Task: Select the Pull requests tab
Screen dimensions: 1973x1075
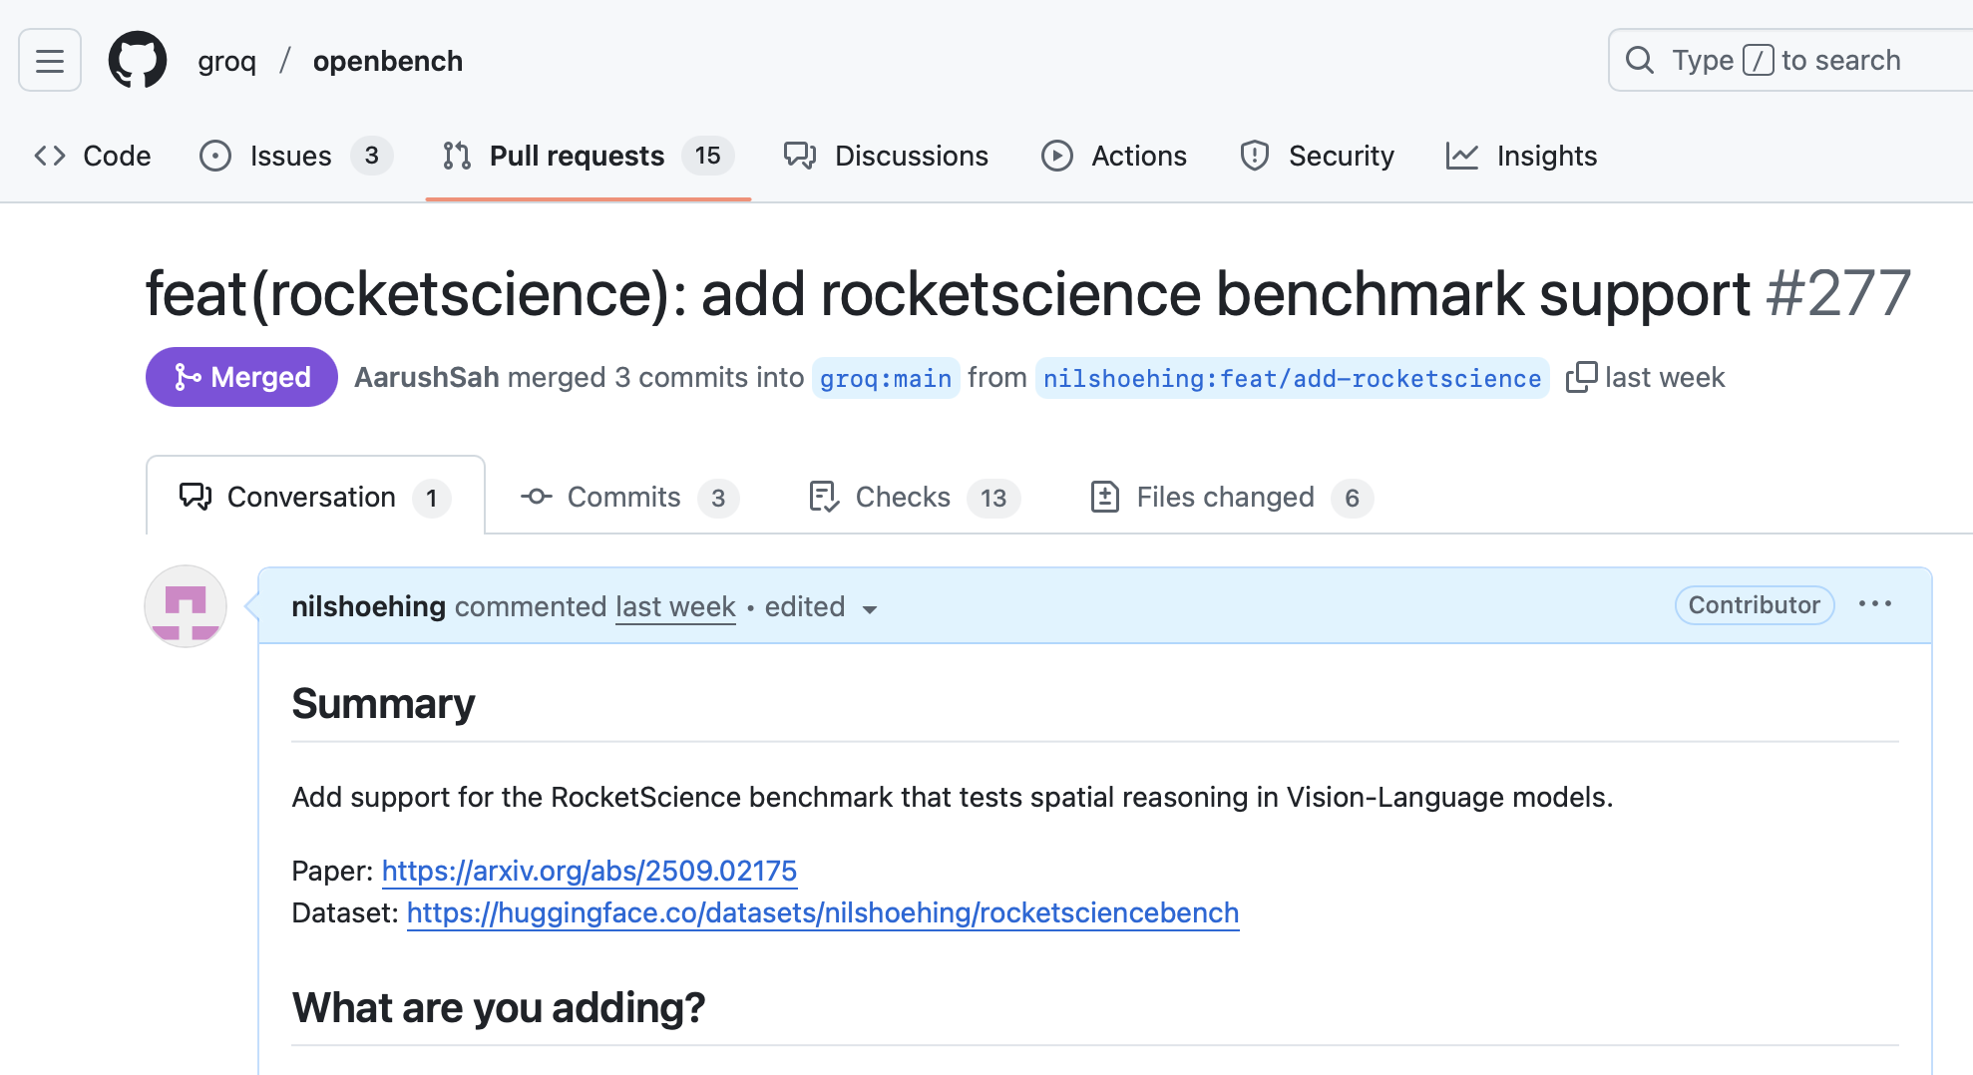Action: 589,156
